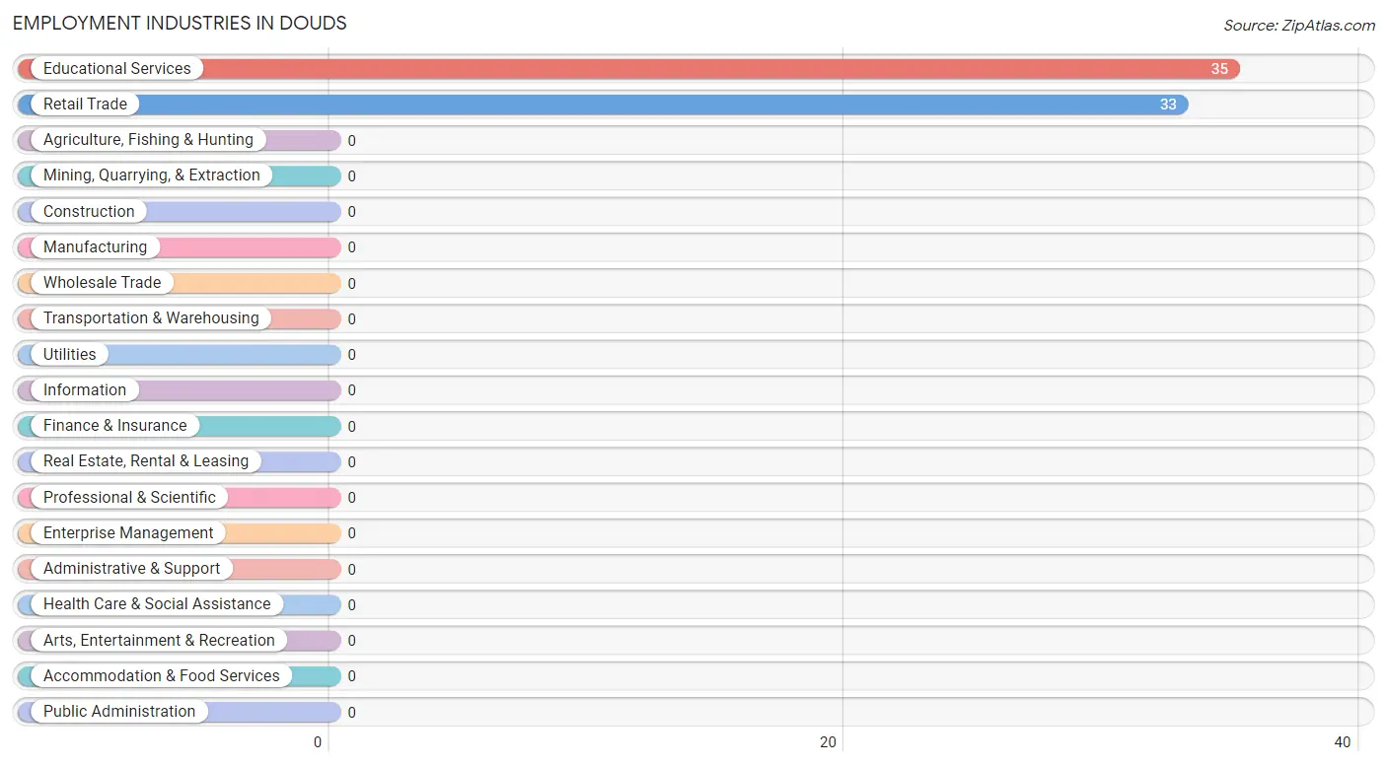The width and height of the screenshot is (1387, 766).
Task: Click the chart title Employment Industries in Douds
Action: tap(180, 23)
